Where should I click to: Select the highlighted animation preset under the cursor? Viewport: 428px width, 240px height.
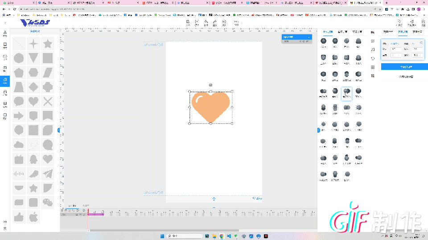(x=347, y=94)
